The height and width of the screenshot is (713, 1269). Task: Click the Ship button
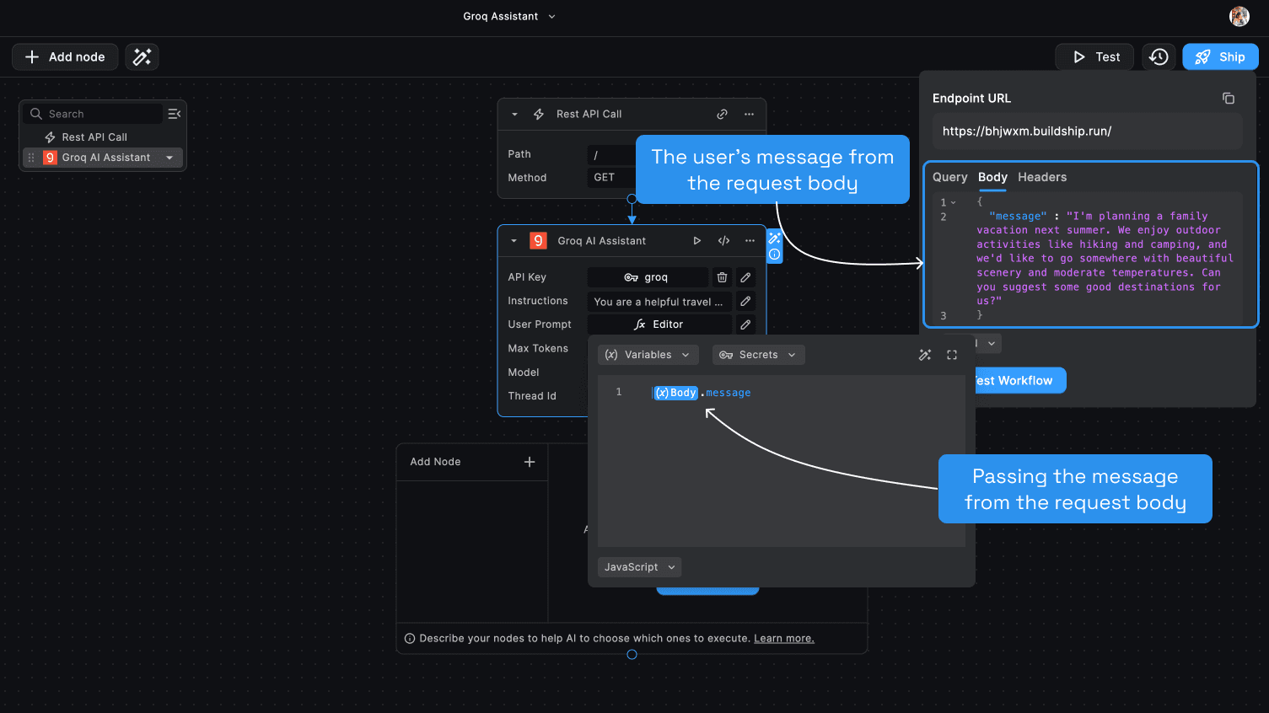tap(1219, 56)
